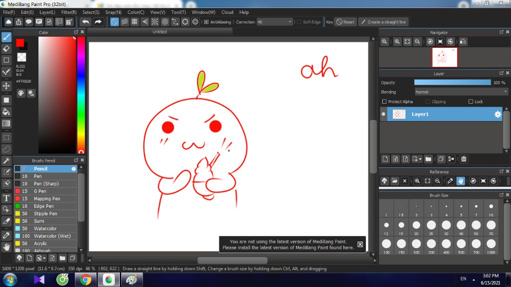
Task: Zoom out on the Navigator panel
Action: [417, 42]
